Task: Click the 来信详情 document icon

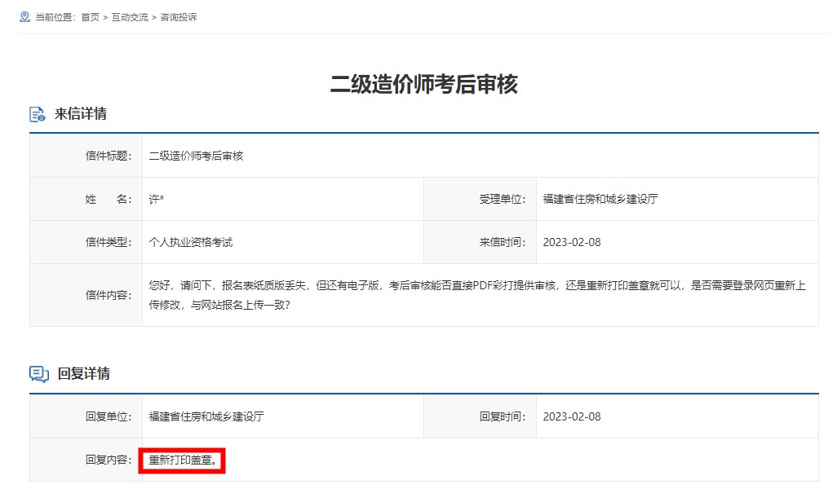Action: (38, 114)
